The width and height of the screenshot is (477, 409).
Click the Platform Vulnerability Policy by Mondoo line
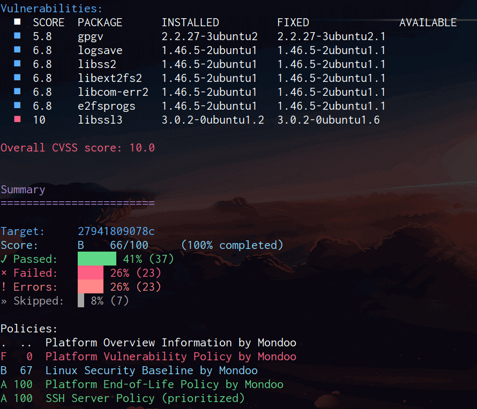(170, 357)
